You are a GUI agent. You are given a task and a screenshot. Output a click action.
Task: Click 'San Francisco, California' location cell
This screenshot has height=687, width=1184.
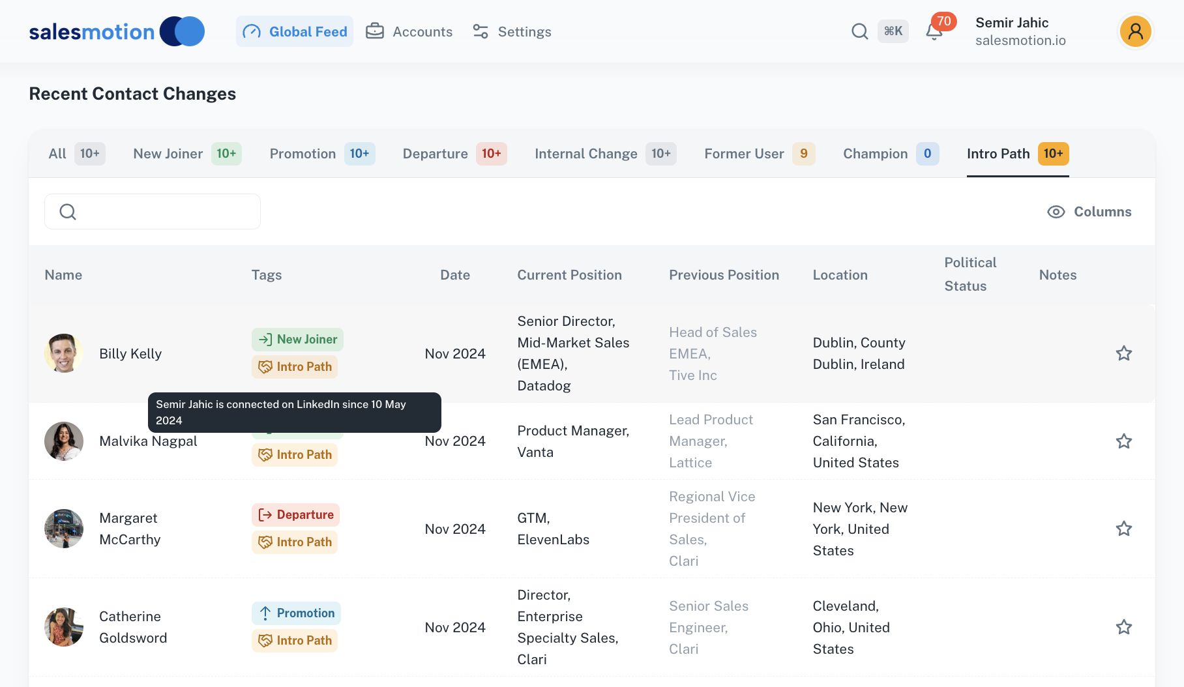(859, 441)
